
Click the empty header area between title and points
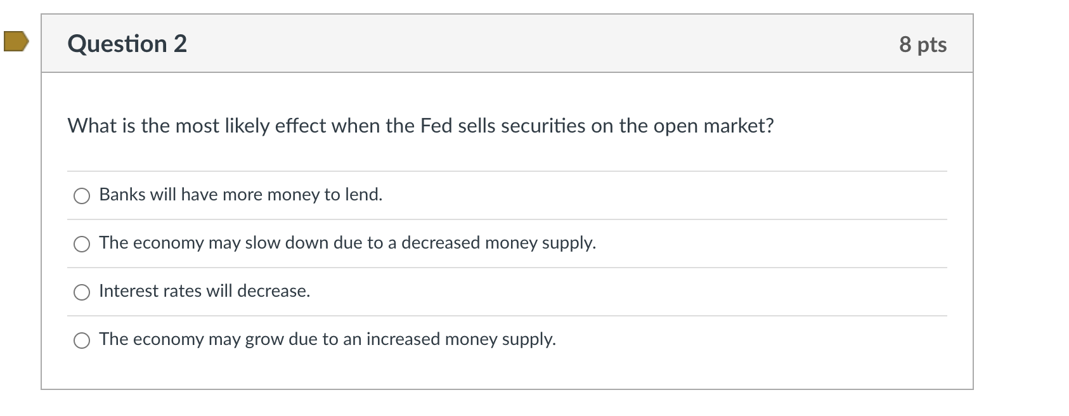pyautogui.click(x=543, y=44)
